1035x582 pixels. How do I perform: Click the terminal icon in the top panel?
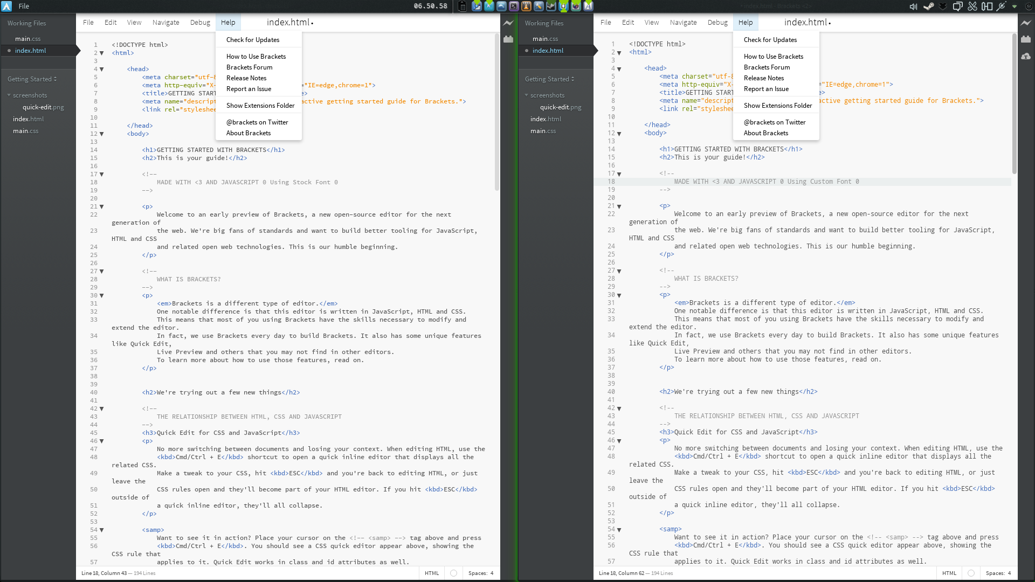[513, 6]
